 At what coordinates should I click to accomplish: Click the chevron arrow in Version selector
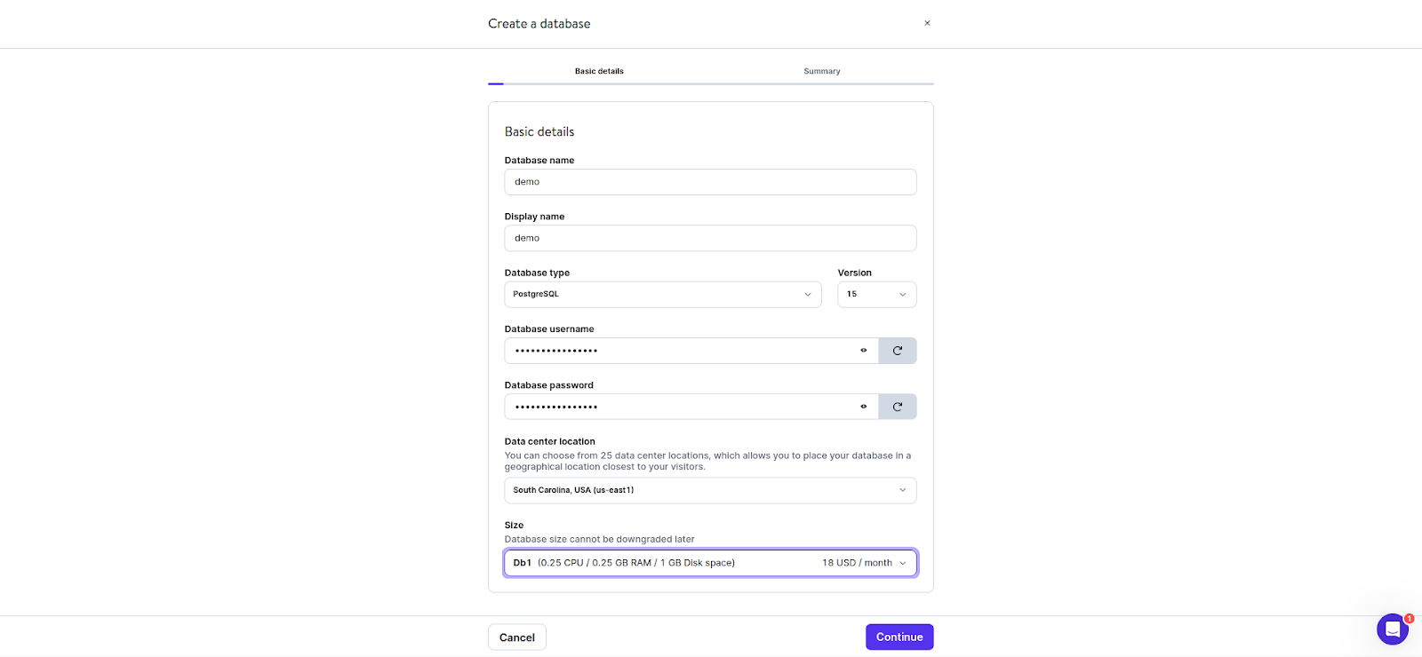tap(902, 295)
